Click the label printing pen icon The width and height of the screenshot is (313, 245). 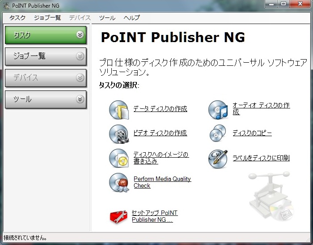218,159
